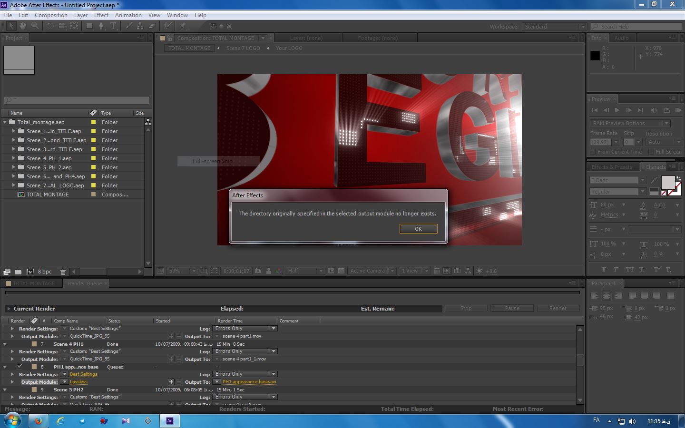Open the Best Settings render settings link
Image resolution: width=685 pixels, height=428 pixels.
[x=84, y=374]
